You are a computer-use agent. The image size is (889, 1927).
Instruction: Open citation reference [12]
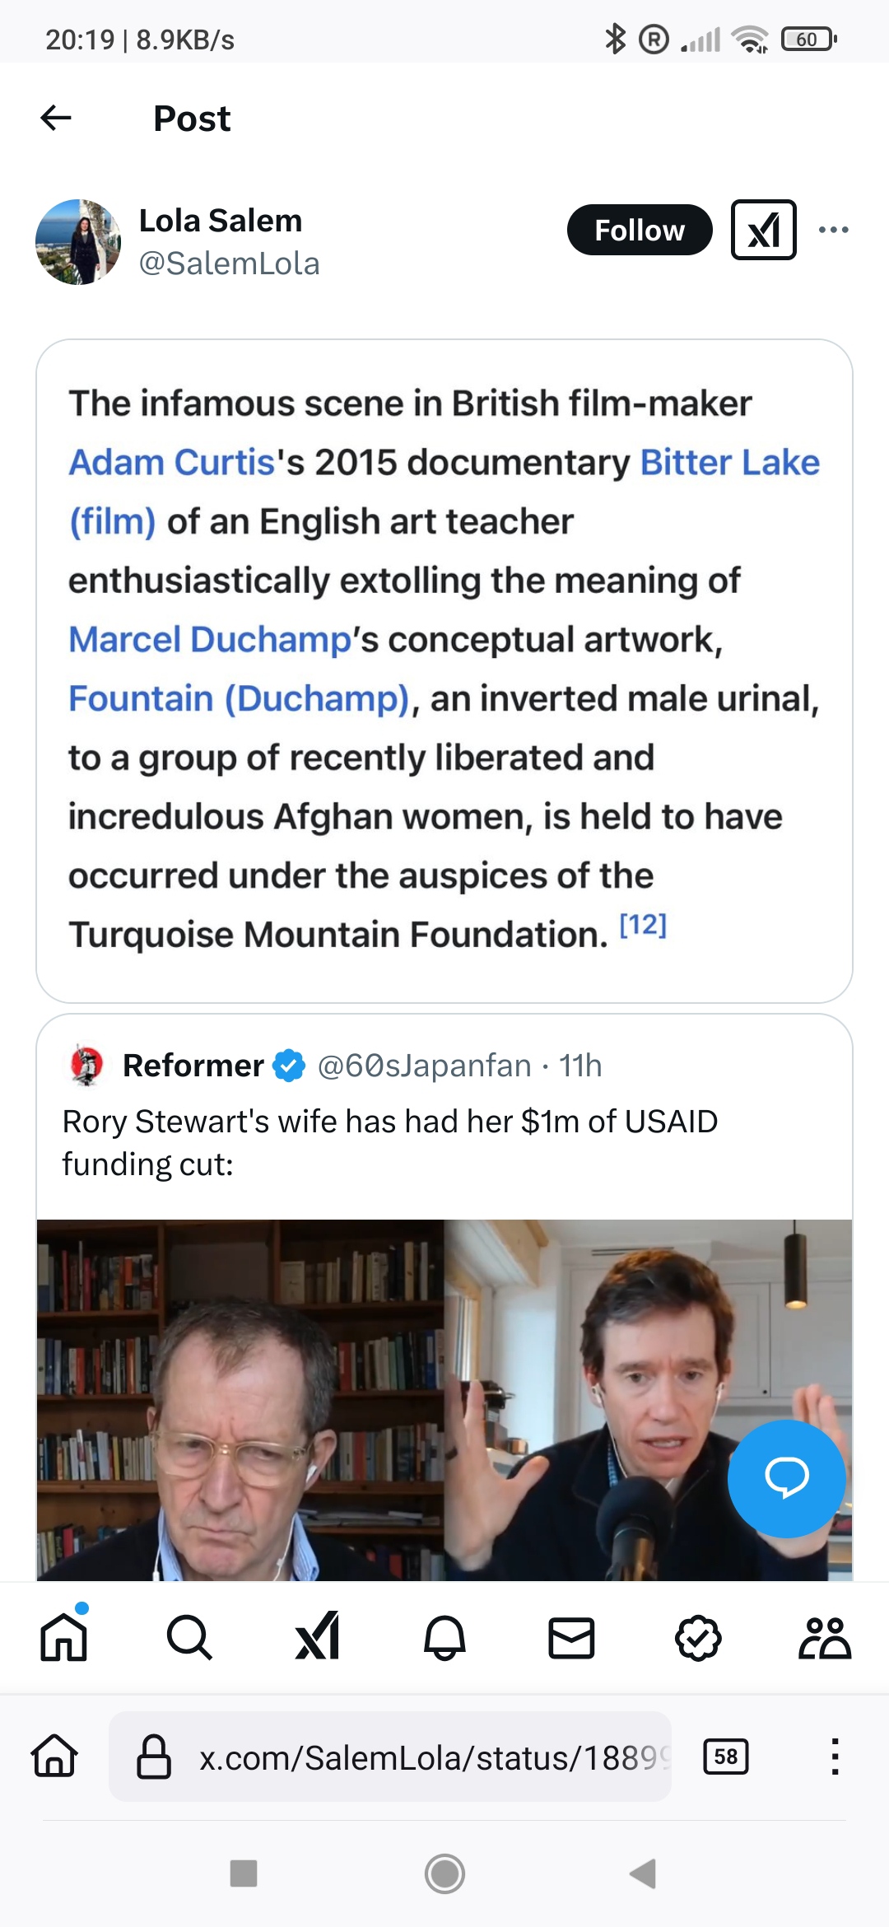point(643,926)
